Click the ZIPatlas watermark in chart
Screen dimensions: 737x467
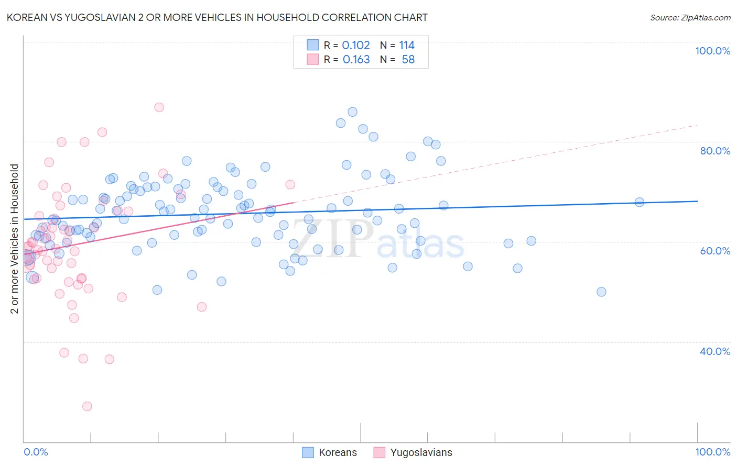click(x=378, y=240)
